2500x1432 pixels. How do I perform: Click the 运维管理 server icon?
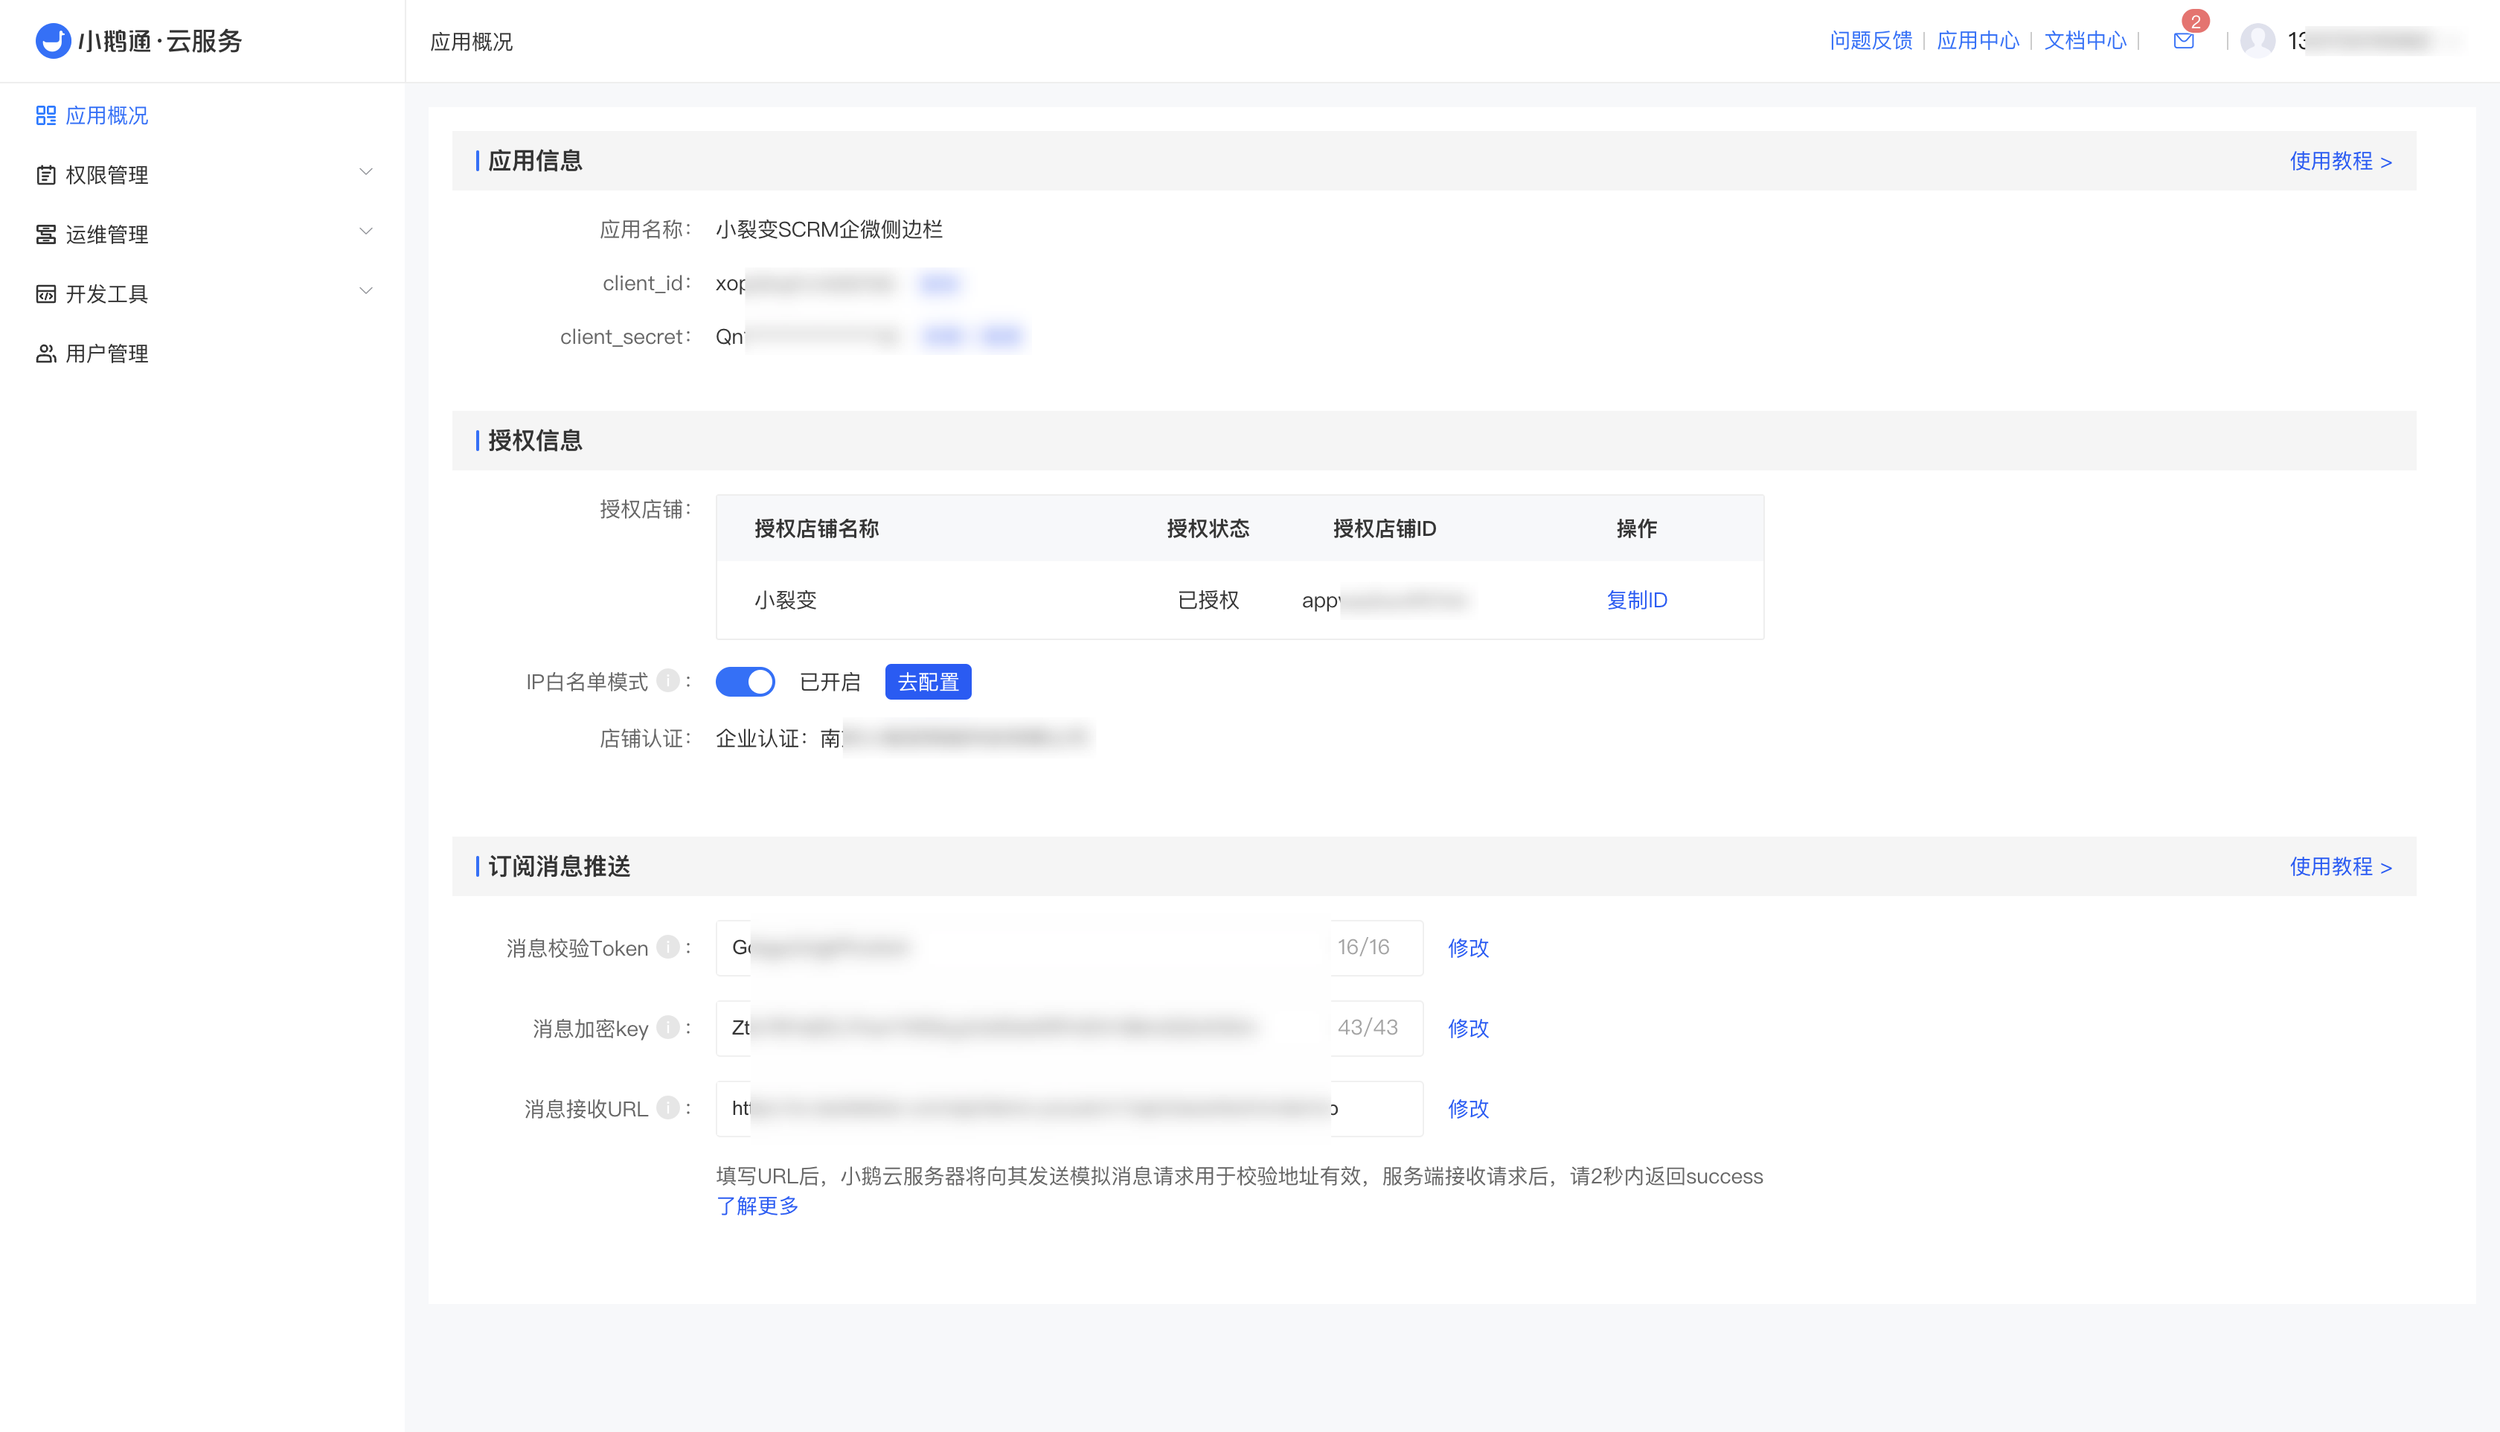point(45,234)
